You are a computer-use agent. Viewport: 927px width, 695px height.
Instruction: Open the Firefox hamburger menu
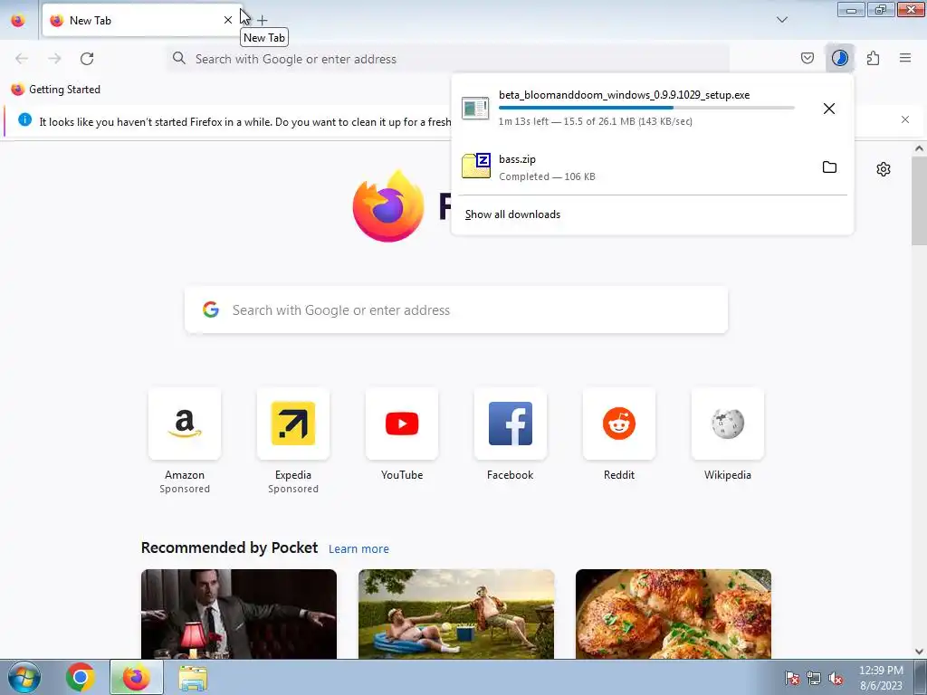[x=905, y=58]
